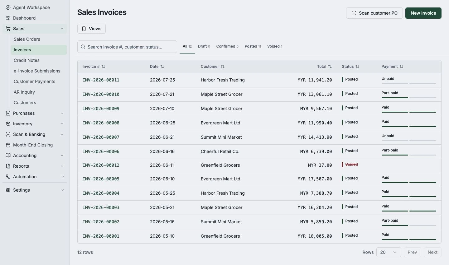
Task: Open invoice INV-2026-00011
Action: tap(101, 80)
